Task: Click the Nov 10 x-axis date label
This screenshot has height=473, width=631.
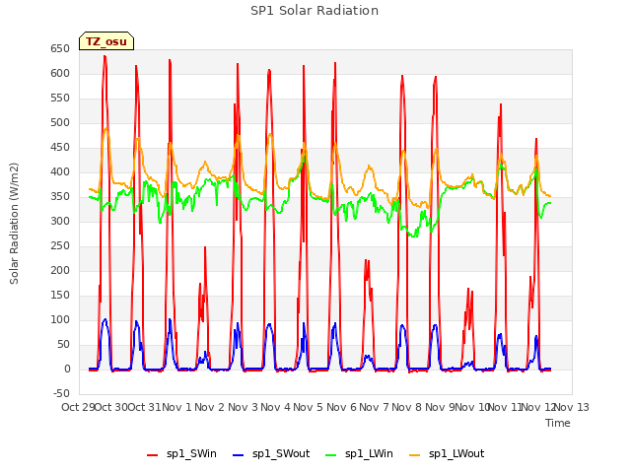Action: pos(472,407)
